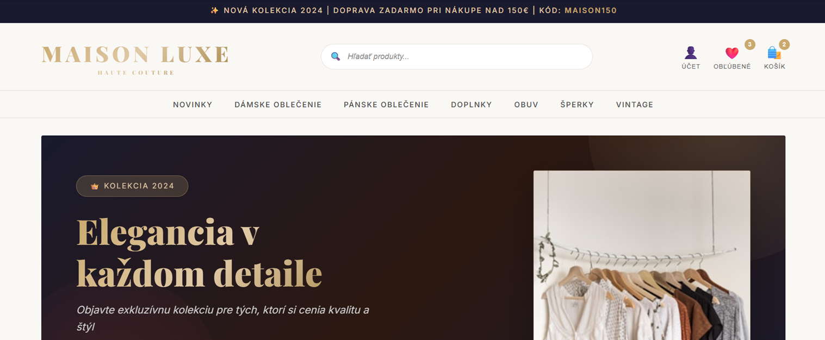The image size is (825, 340).
Task: Click the Kolekcia 2024 pill badge
Action: click(132, 186)
